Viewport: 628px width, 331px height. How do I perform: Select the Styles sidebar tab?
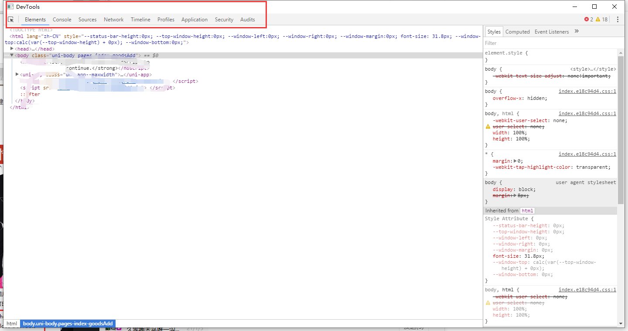(494, 32)
